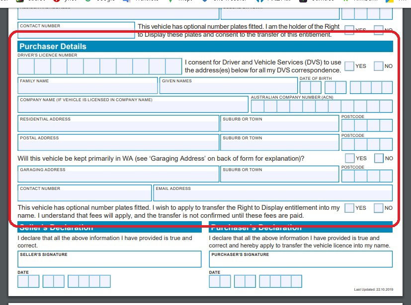Select YES to transfer Right to Display entitlement
The image size is (411, 305).
pyautogui.click(x=349, y=208)
